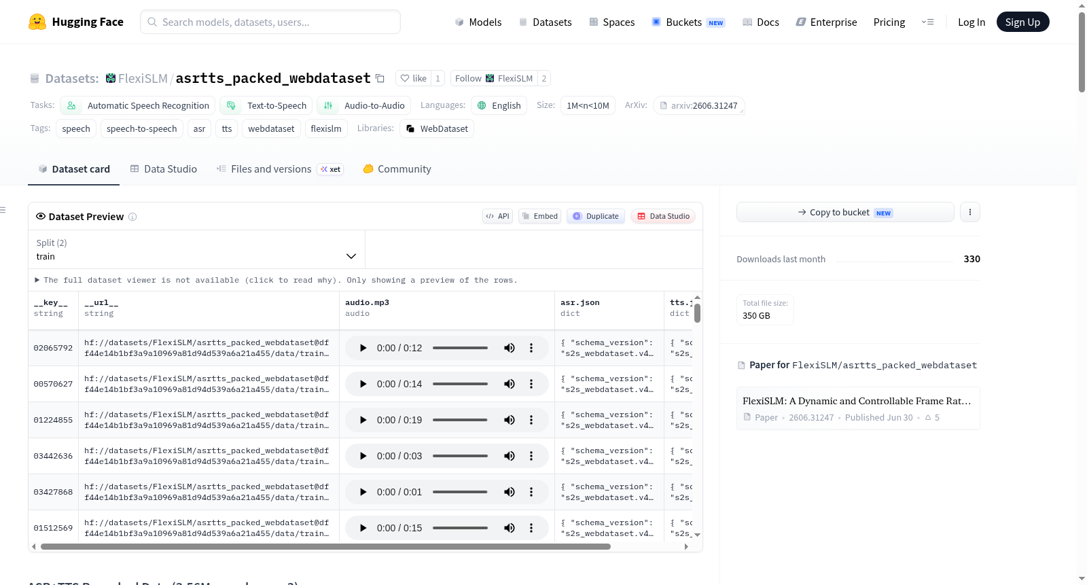Open audio options menu for row 03442636
The height and width of the screenshot is (585, 1087).
531,456
